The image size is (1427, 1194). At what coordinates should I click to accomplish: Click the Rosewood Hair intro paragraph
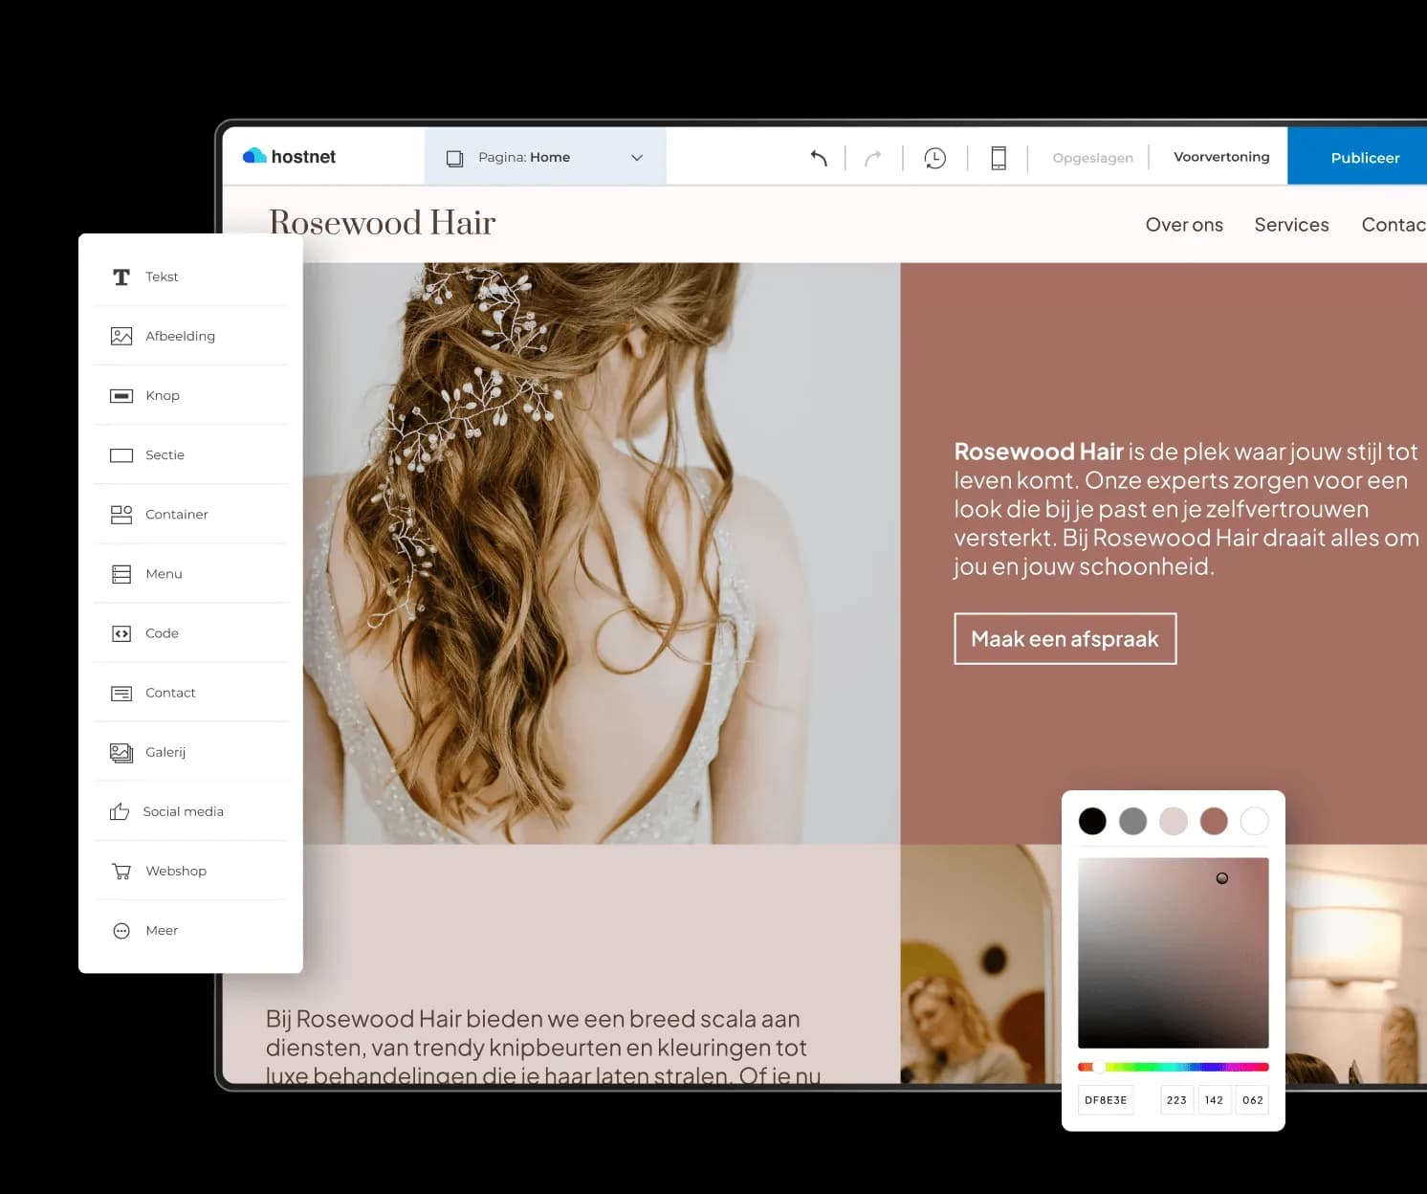pos(1186,509)
